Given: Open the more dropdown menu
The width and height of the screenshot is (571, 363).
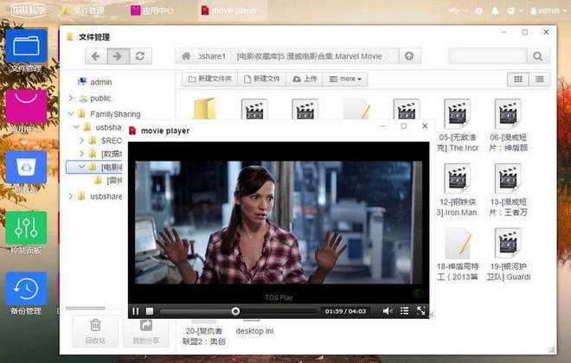Looking at the screenshot, I should point(347,79).
